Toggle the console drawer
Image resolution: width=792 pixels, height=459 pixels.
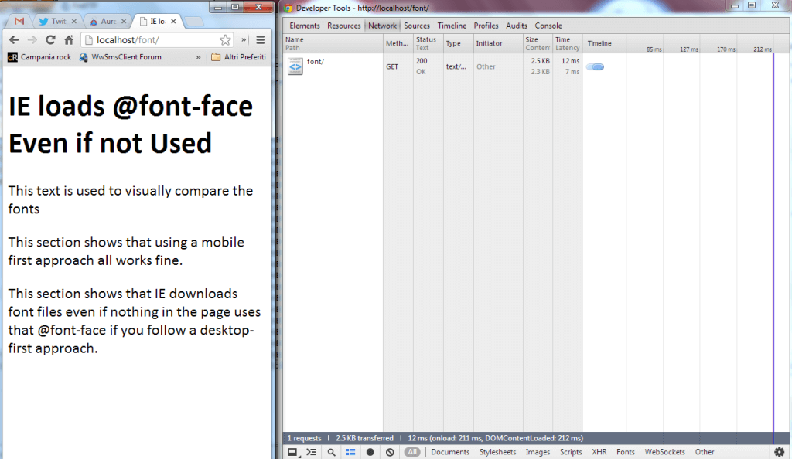(311, 452)
